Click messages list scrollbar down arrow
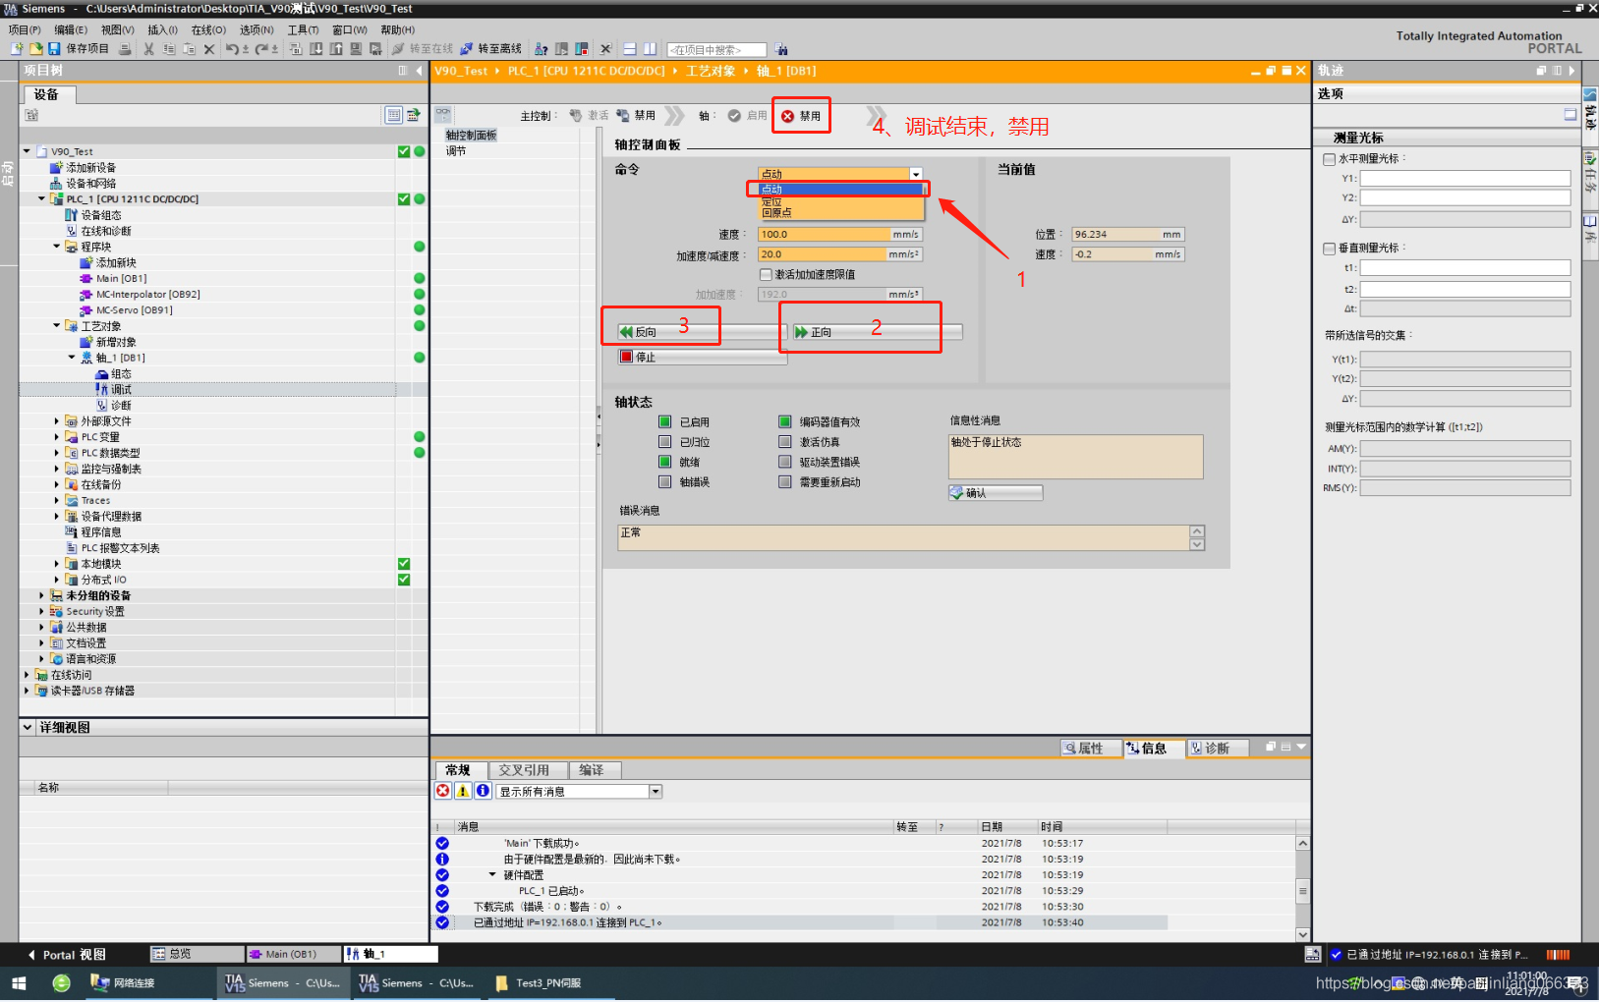Screen dimensions: 1599x1002 1303,935
